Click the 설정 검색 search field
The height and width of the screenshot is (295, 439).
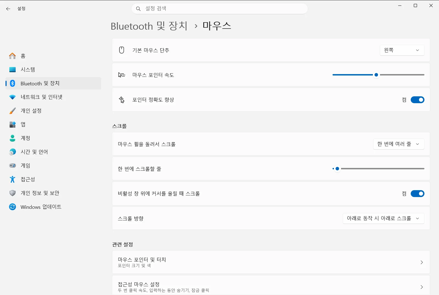coord(219,9)
